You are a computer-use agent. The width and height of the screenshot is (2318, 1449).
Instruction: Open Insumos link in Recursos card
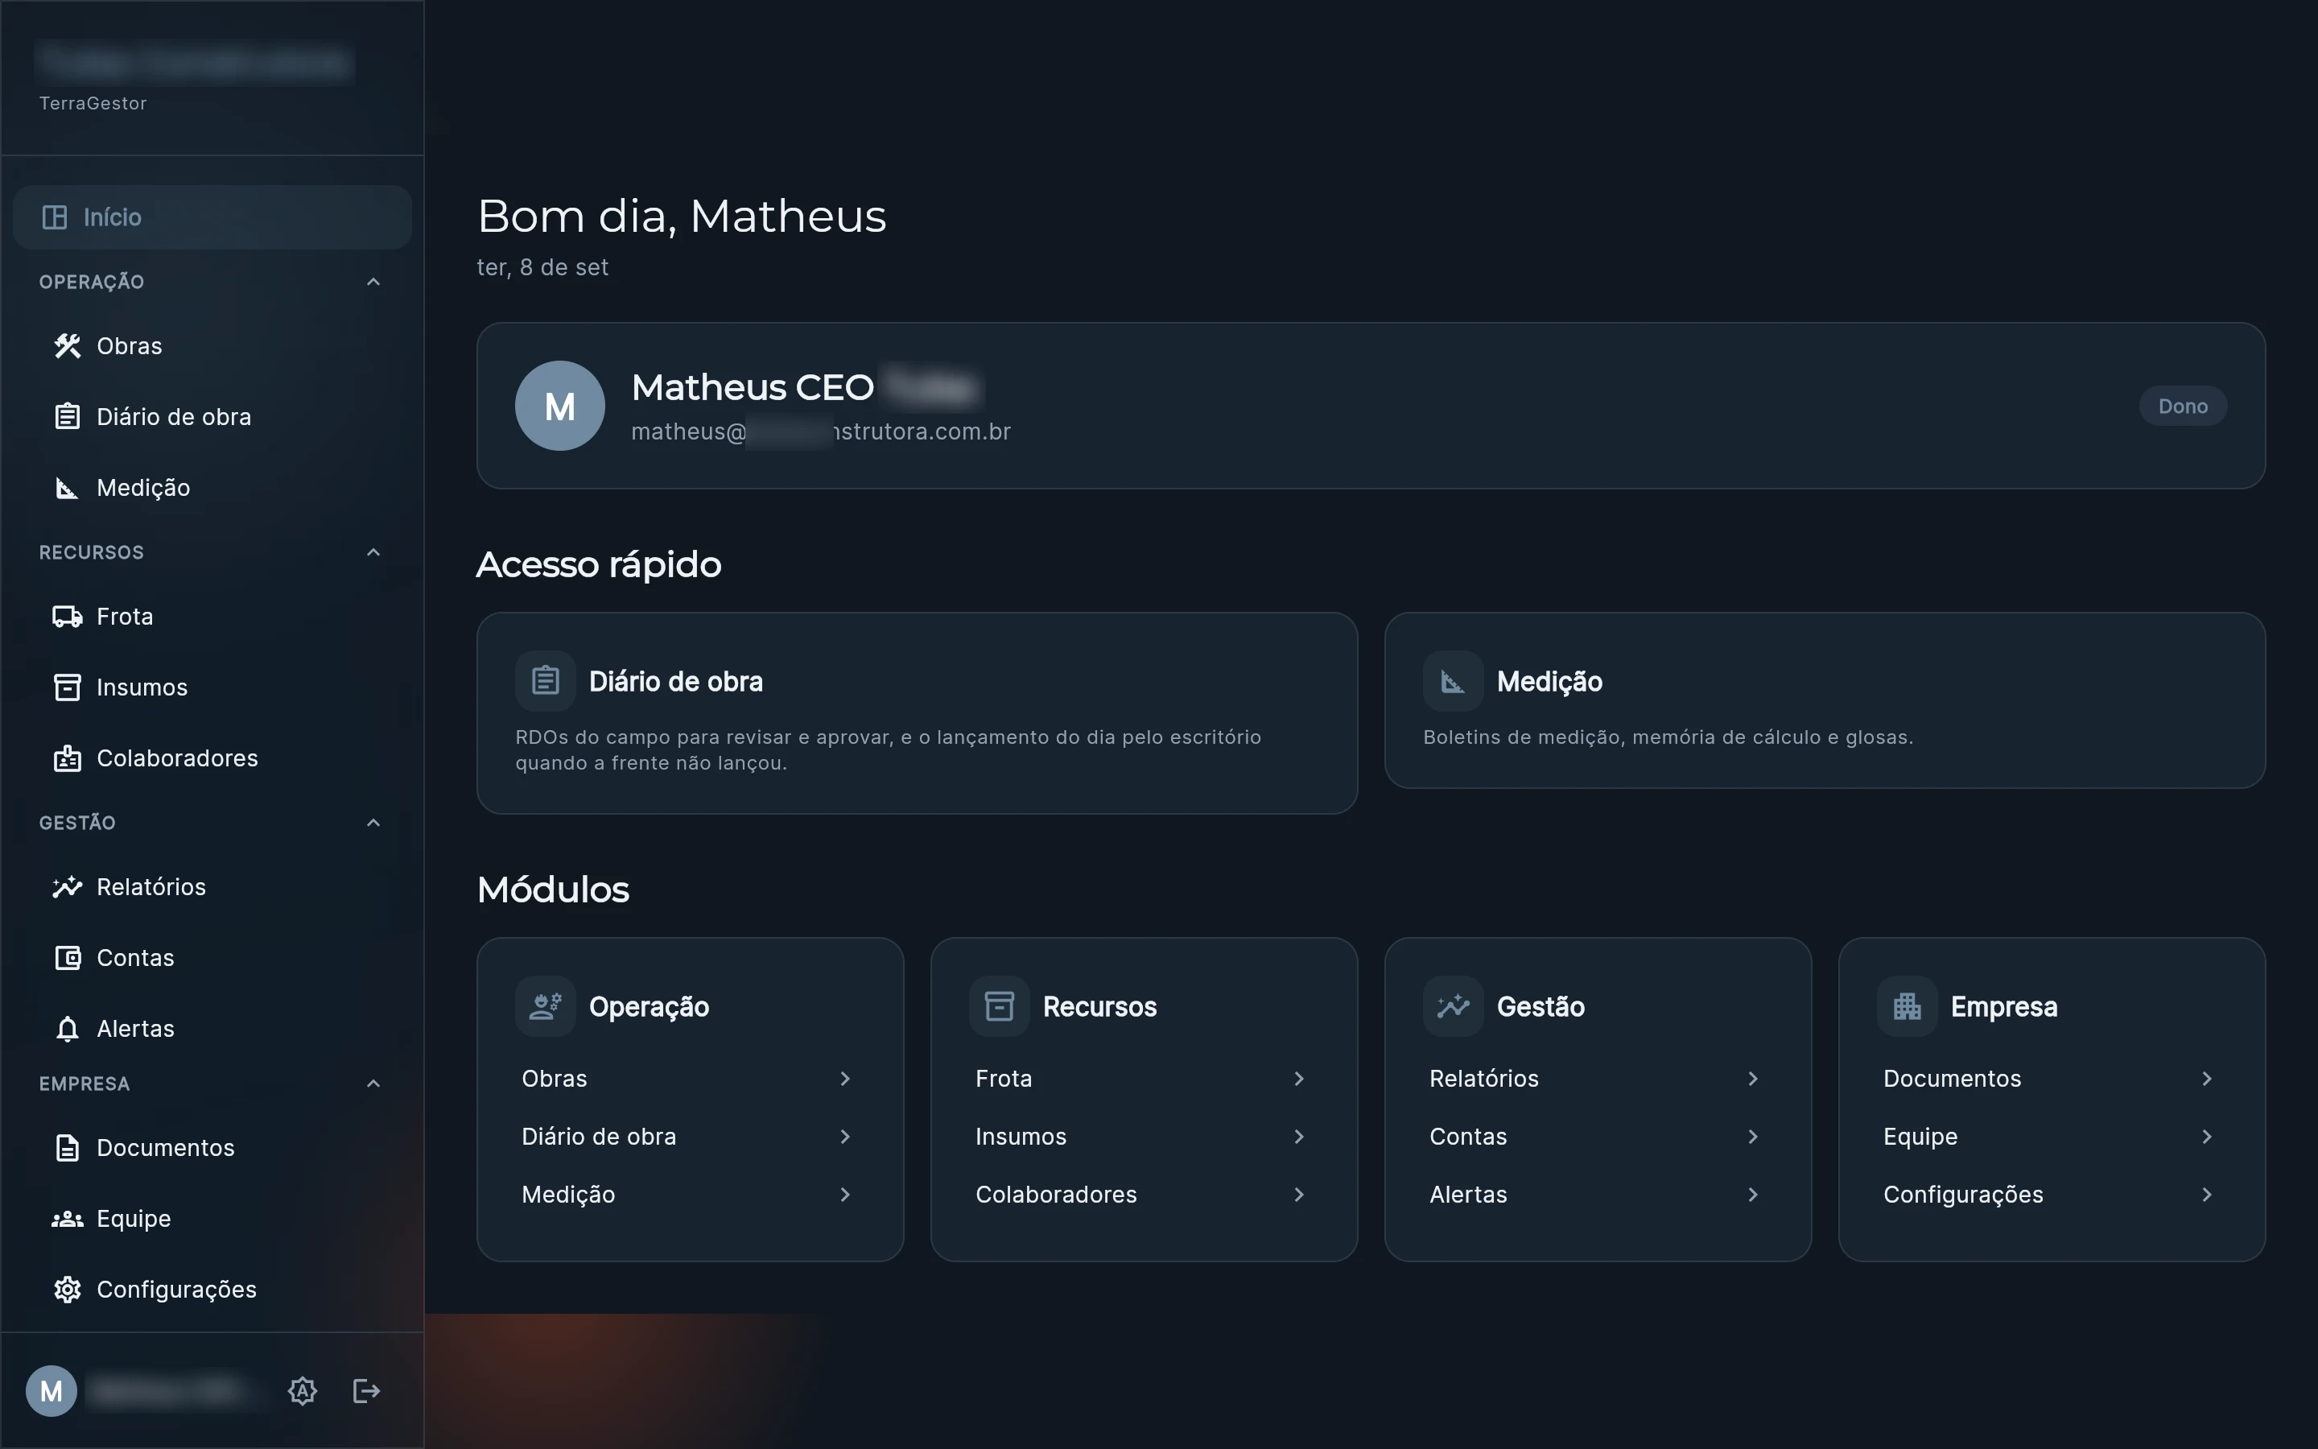(x=1144, y=1137)
